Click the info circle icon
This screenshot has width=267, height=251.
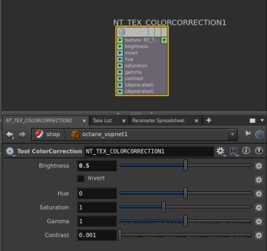click(x=246, y=151)
